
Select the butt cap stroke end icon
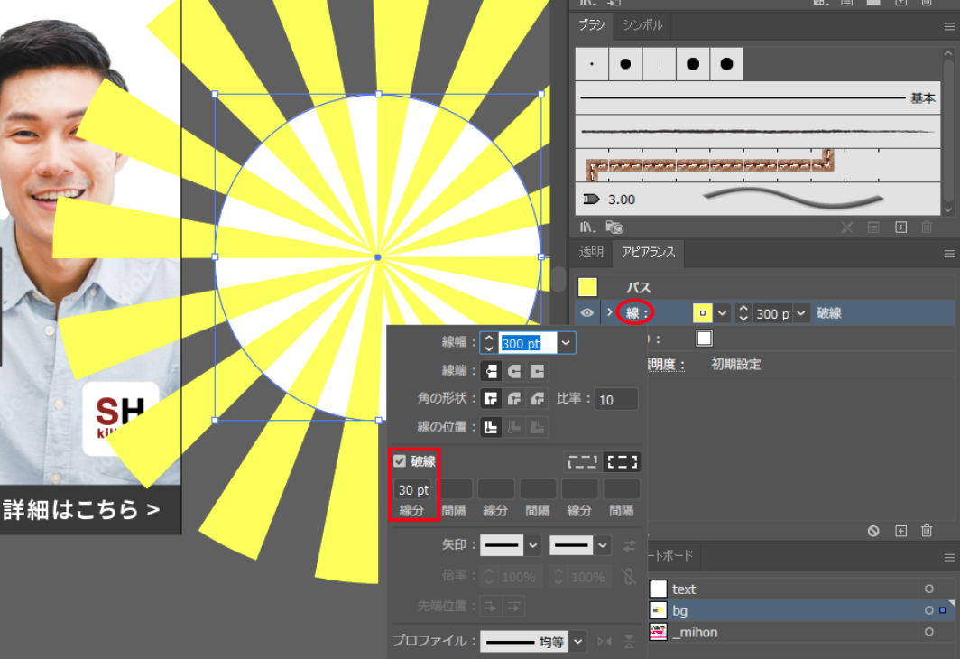[x=491, y=371]
